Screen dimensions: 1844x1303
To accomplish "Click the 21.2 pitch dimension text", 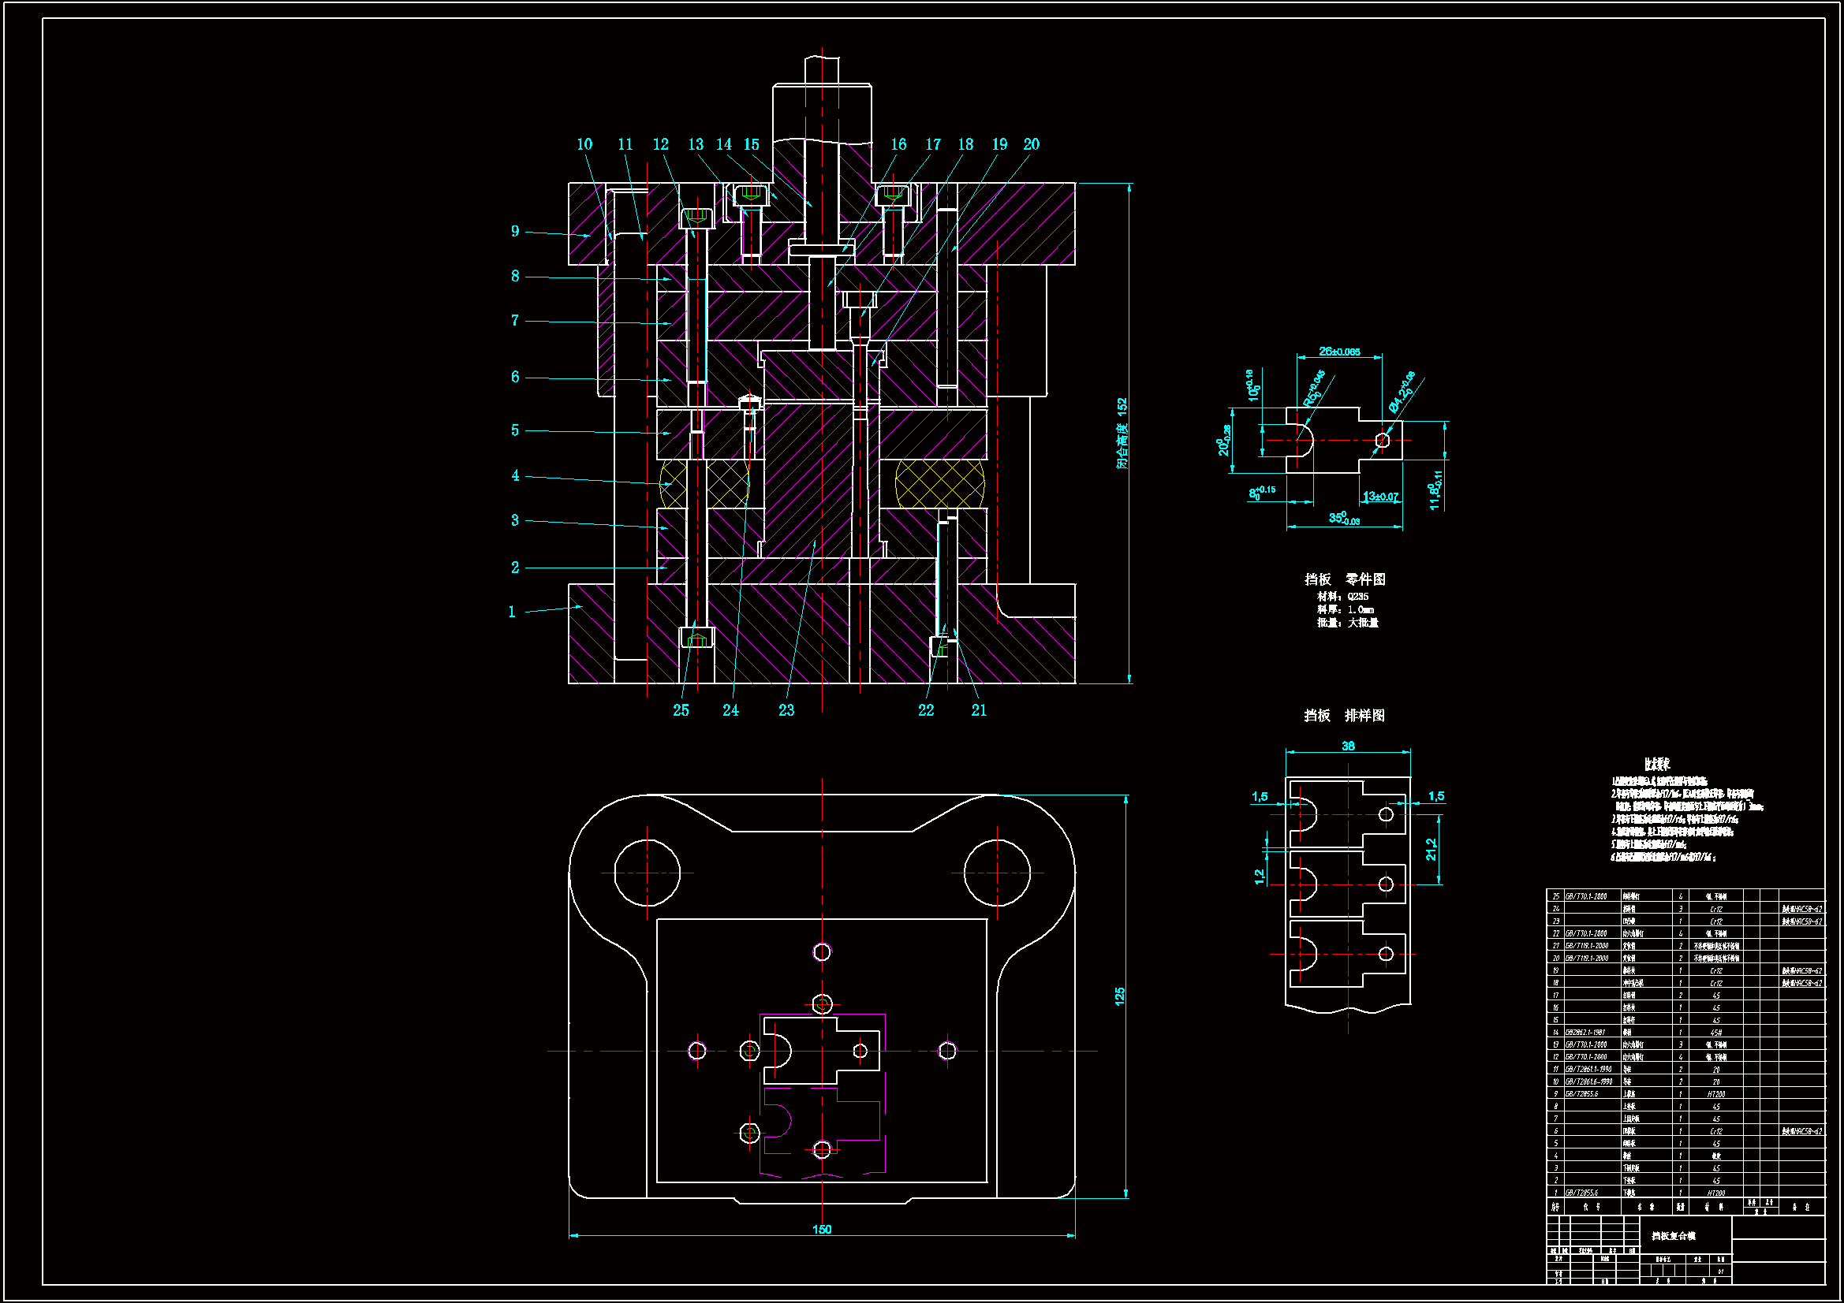I will tap(1432, 850).
